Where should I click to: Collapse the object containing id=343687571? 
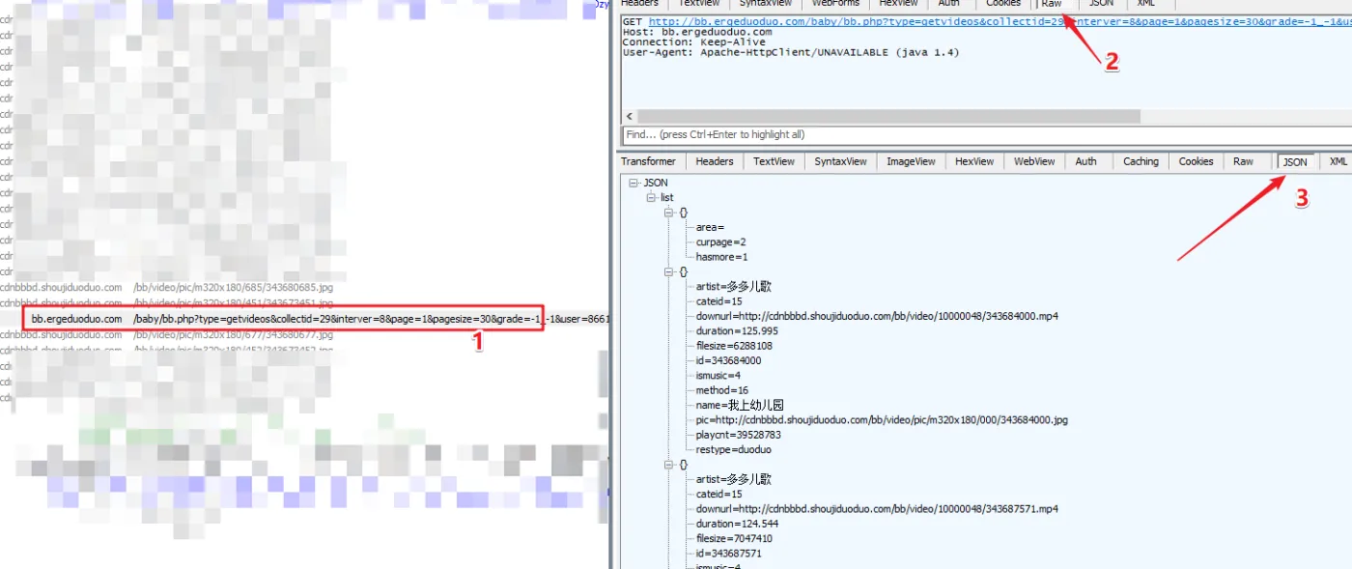click(x=668, y=465)
